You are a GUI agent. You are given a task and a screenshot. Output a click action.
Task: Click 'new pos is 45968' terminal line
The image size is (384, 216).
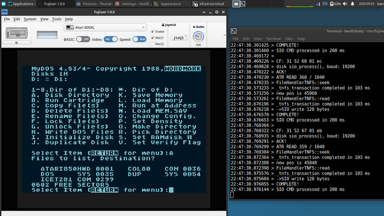pos(296,94)
